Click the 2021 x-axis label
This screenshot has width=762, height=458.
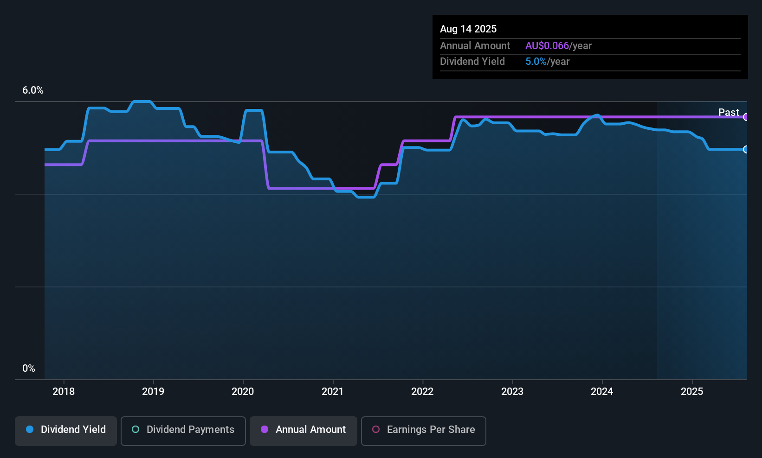(333, 391)
